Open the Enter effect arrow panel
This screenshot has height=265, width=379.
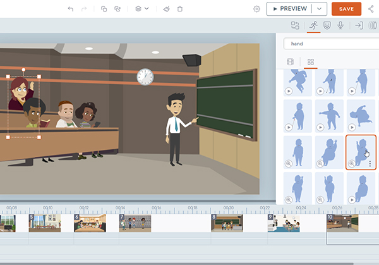click(x=358, y=25)
